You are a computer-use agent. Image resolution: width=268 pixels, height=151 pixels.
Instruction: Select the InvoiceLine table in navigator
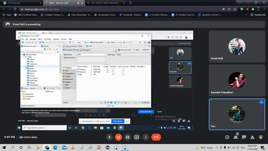(33, 78)
